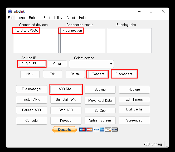Open the Utility menu
Screen dimensions: 175x152
pyautogui.click(x=58, y=18)
